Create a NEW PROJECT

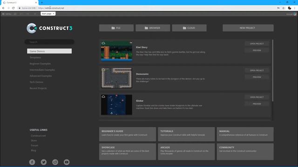click(248, 28)
